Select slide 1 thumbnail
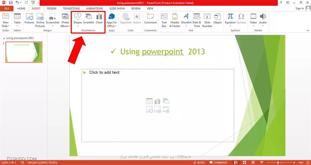 point(24,52)
